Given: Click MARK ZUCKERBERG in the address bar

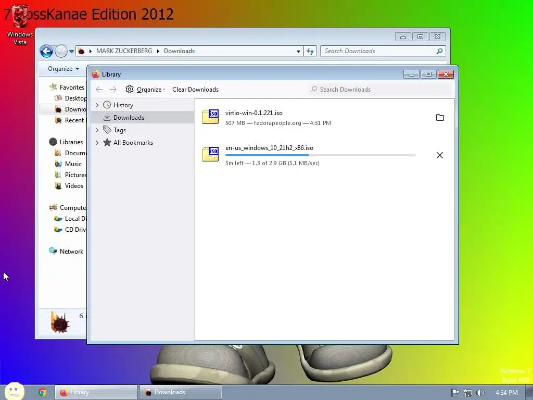Looking at the screenshot, I should tap(124, 51).
